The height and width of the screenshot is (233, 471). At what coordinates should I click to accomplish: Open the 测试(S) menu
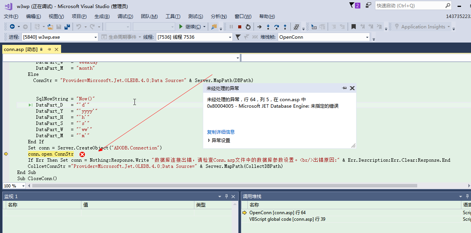tap(196, 16)
